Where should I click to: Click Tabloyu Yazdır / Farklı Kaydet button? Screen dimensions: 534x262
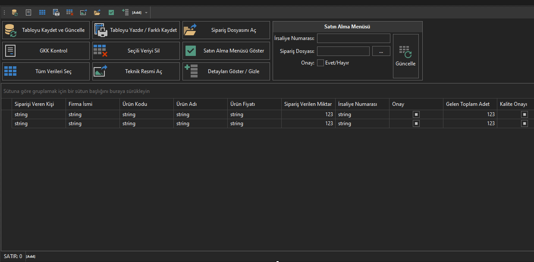click(136, 30)
